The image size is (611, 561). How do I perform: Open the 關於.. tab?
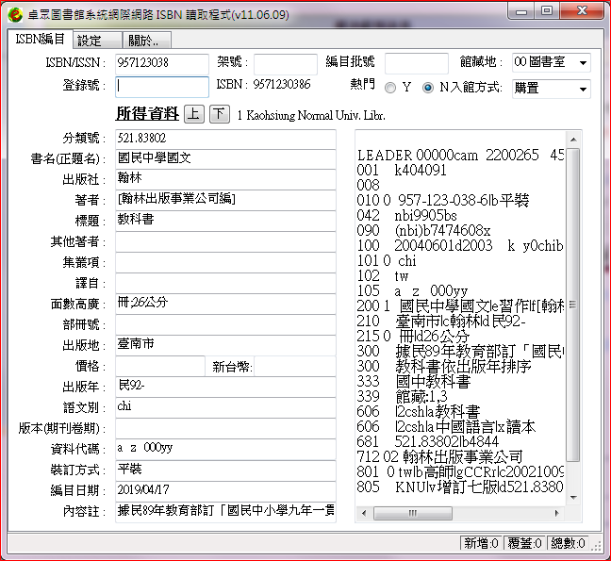146,41
